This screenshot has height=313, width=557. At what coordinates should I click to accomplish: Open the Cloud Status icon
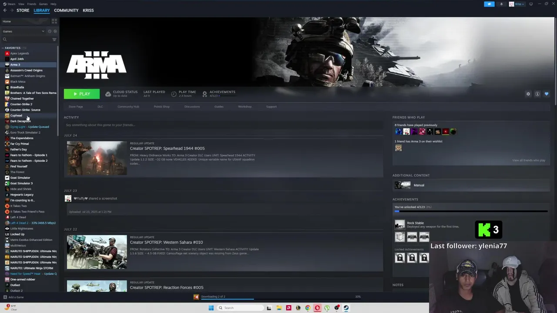[x=108, y=94]
